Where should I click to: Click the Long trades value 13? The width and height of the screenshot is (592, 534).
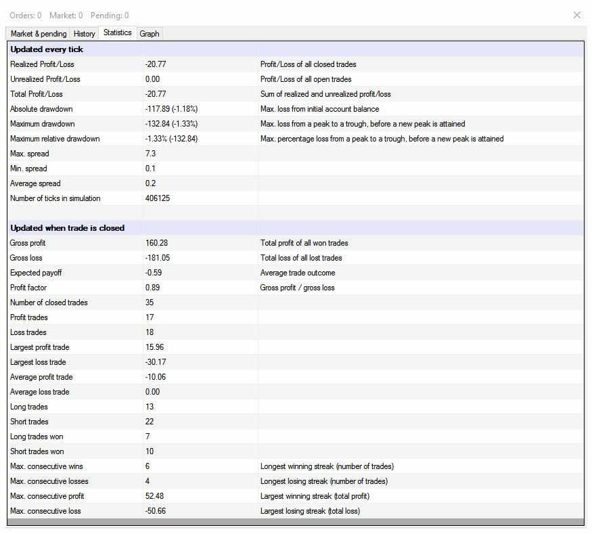point(150,407)
